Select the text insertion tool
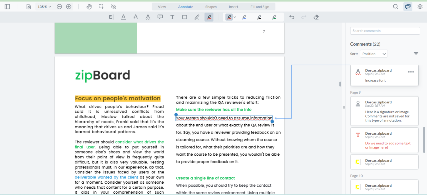427x195 pixels. tap(172, 17)
